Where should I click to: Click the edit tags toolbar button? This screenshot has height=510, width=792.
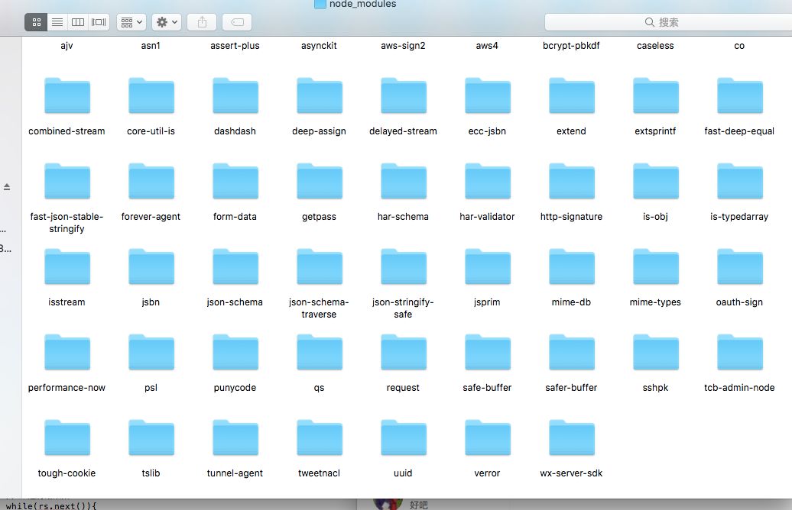237,22
